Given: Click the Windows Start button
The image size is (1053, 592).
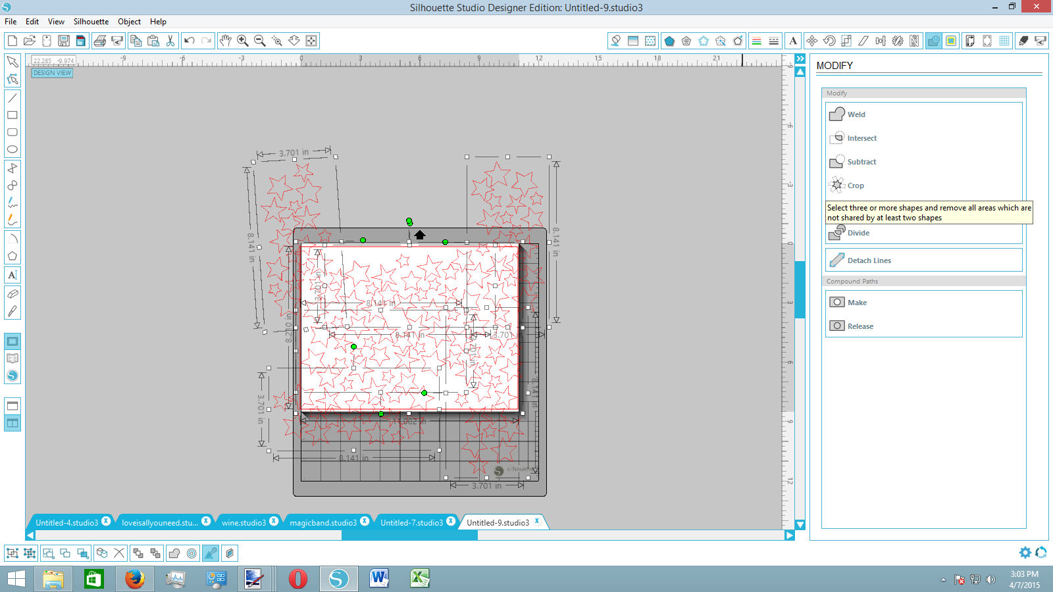Looking at the screenshot, I should click(16, 579).
